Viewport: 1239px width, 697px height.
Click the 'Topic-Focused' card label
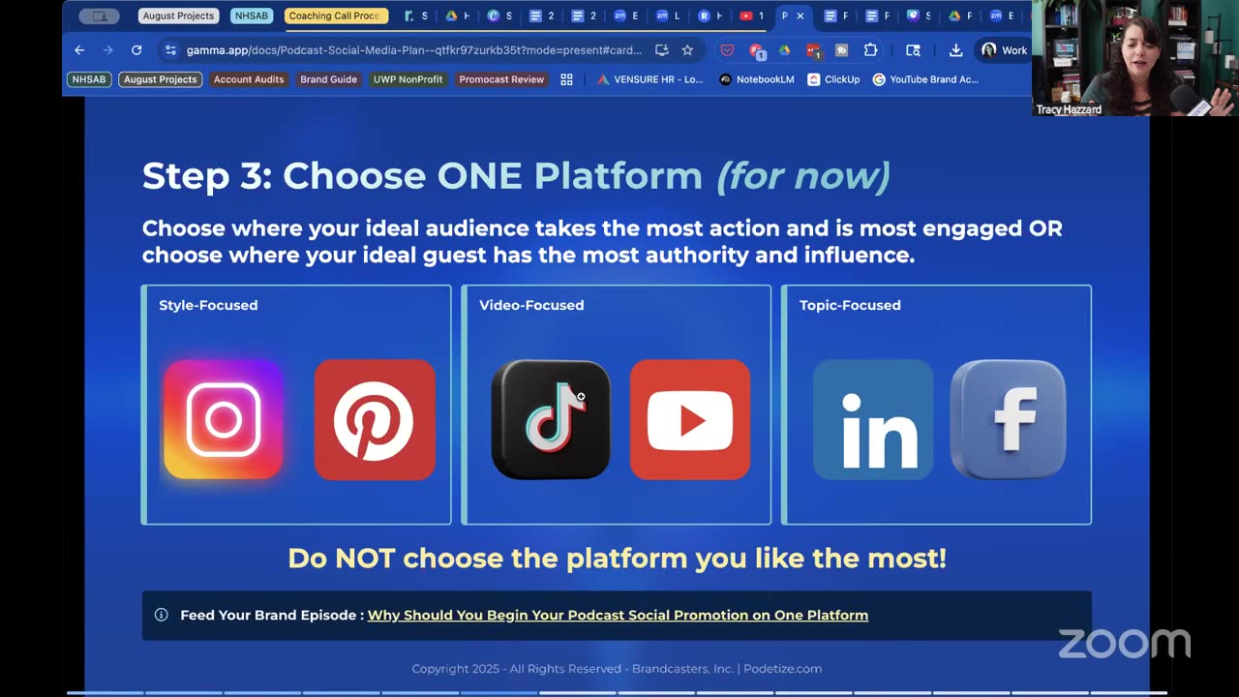click(x=850, y=305)
